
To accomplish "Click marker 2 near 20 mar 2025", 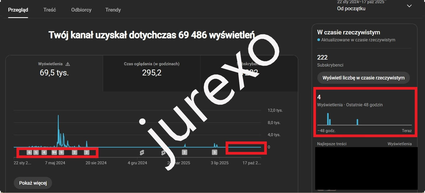I will pos(184,152).
